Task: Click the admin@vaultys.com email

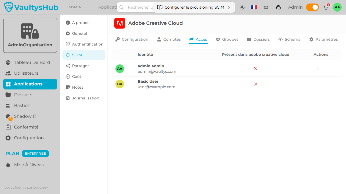Action: point(157,71)
